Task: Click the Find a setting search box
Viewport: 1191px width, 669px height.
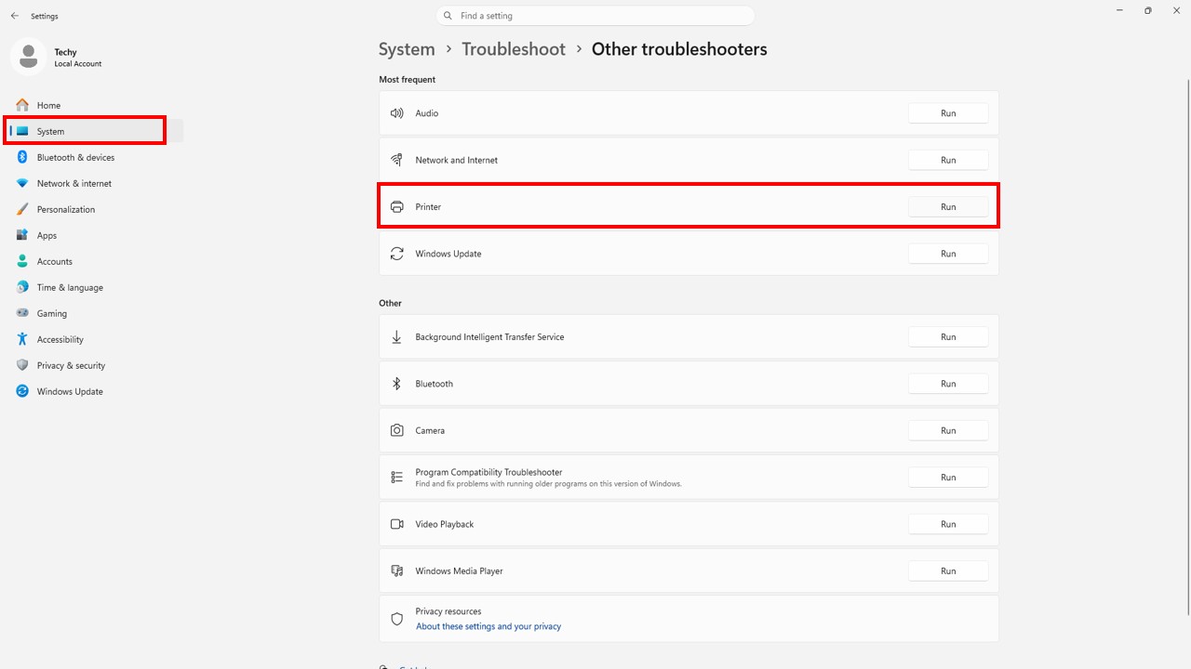Action: [595, 16]
